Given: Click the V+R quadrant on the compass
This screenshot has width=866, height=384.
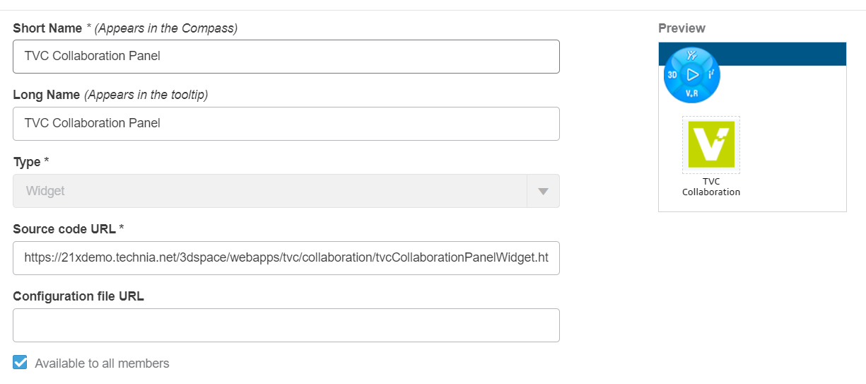Looking at the screenshot, I should [692, 93].
